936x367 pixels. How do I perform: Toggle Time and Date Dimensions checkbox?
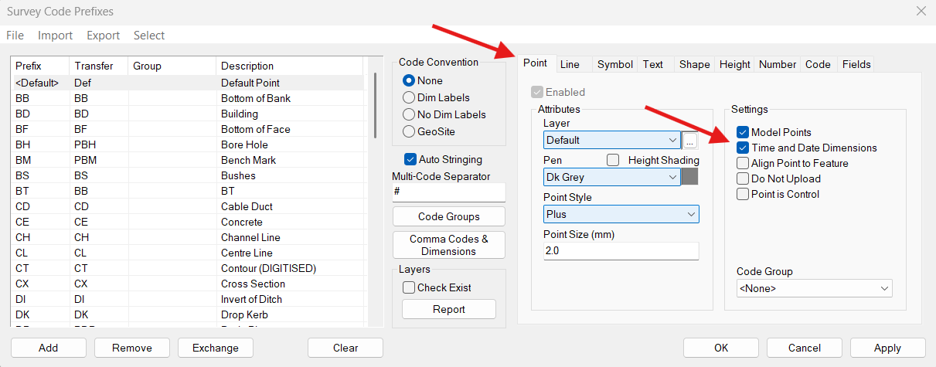coord(743,148)
